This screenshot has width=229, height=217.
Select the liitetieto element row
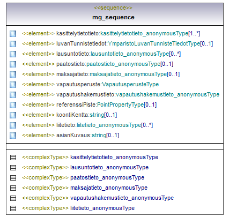82,125
